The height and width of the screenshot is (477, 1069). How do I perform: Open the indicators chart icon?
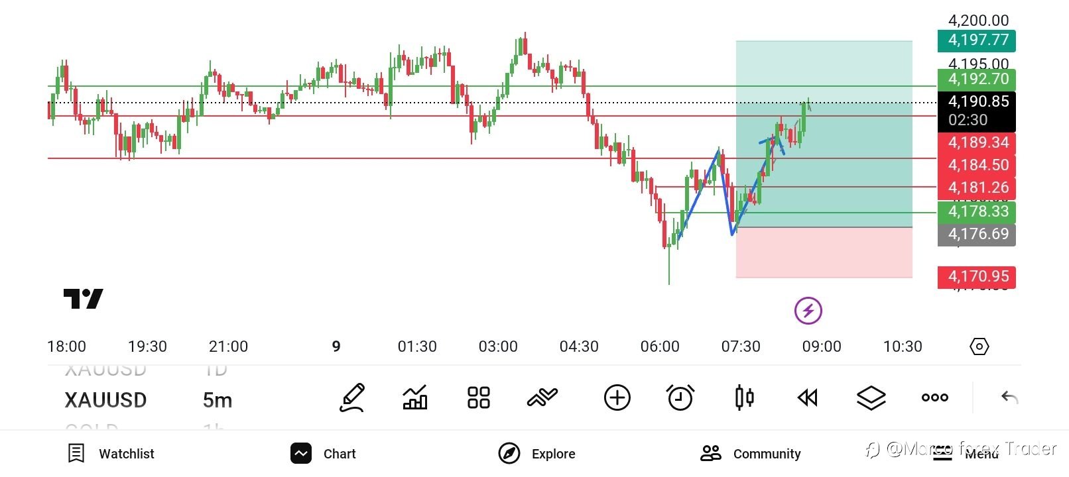pos(415,397)
